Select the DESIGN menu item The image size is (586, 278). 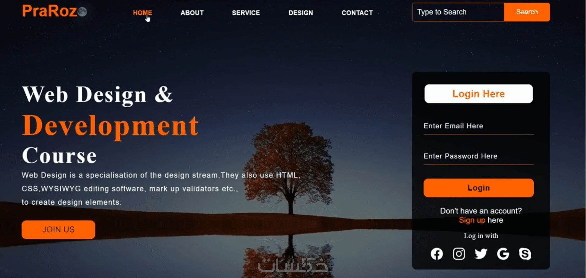click(x=301, y=13)
